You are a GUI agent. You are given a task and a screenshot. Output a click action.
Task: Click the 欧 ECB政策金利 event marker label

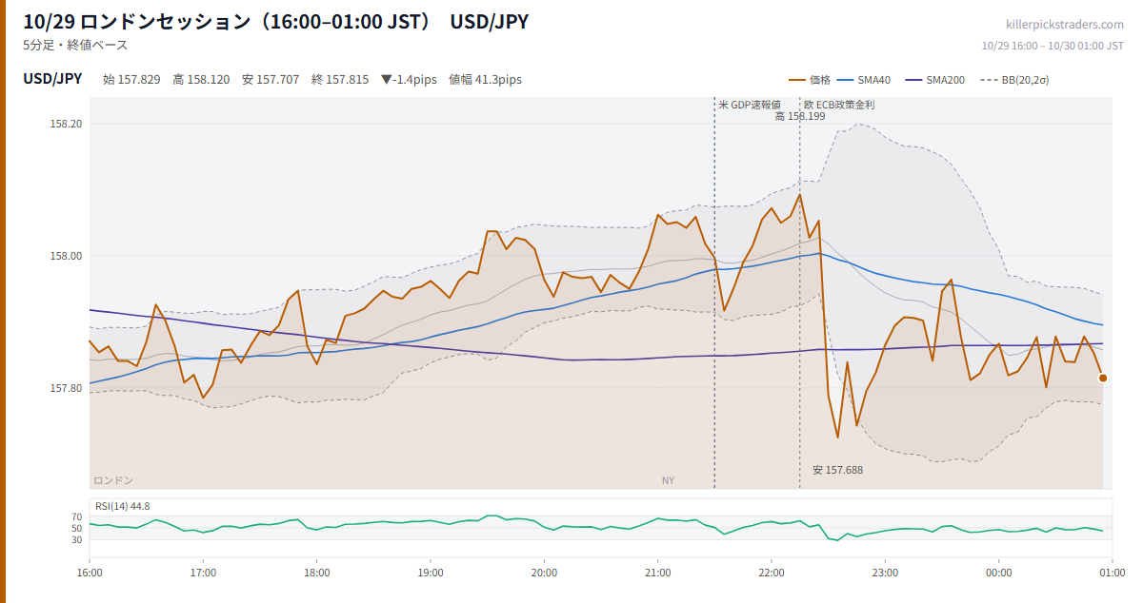[x=839, y=105]
